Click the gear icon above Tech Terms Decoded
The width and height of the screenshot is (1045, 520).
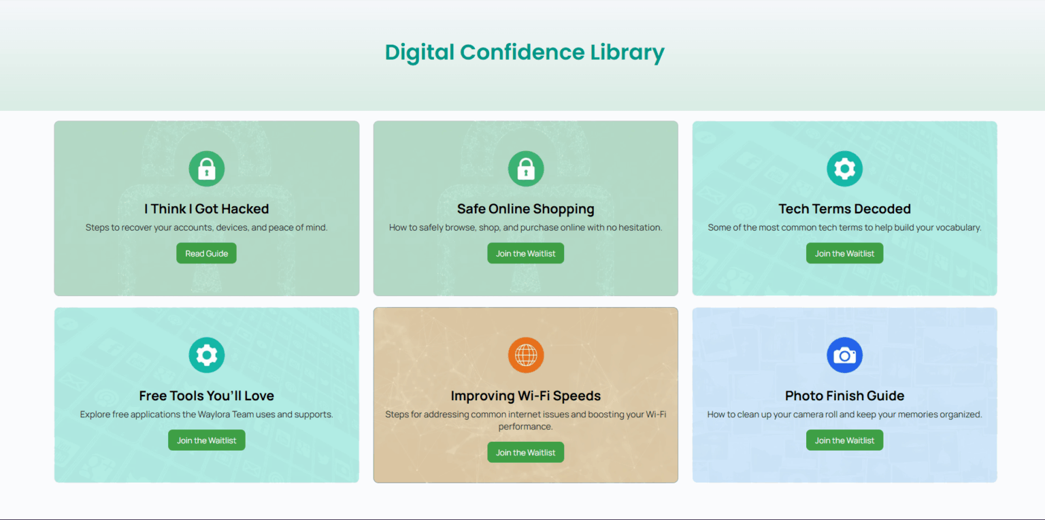tap(844, 169)
